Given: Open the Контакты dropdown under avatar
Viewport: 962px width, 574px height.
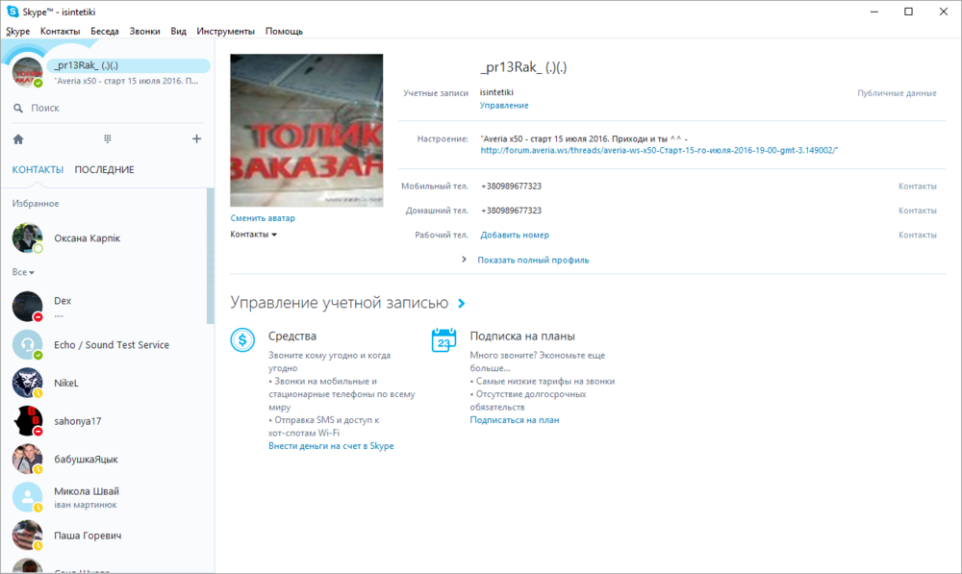Looking at the screenshot, I should (x=254, y=235).
